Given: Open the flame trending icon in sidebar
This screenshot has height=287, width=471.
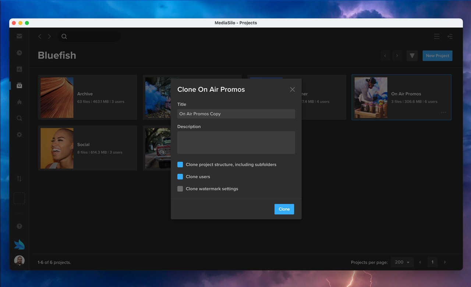Looking at the screenshot, I should click(19, 102).
